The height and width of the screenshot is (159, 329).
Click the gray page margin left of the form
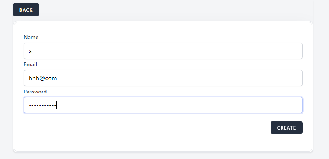click(x=6, y=85)
